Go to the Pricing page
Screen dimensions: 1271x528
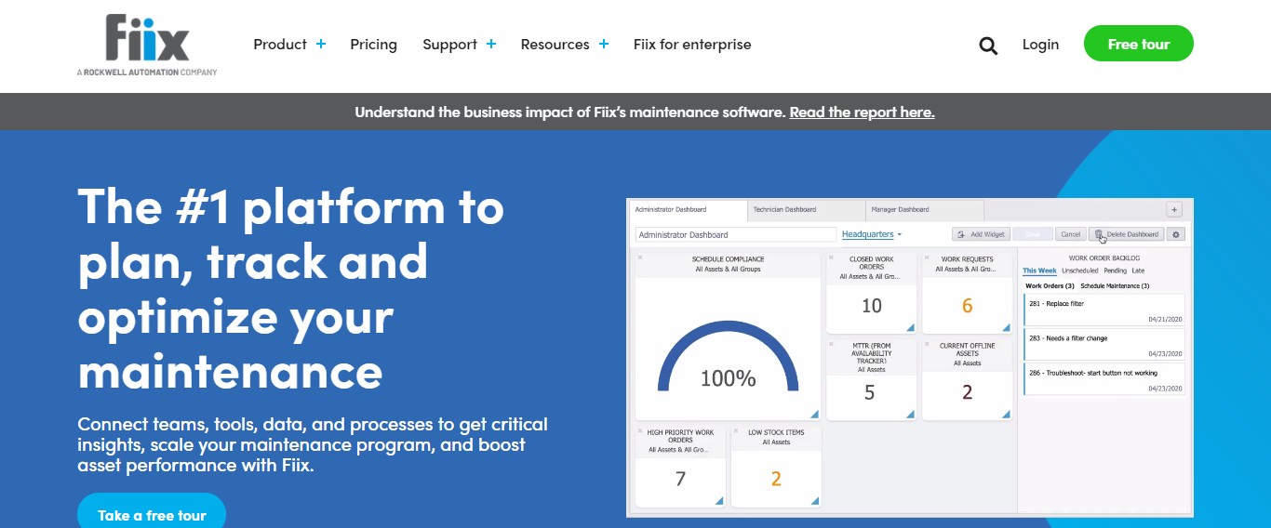(374, 44)
